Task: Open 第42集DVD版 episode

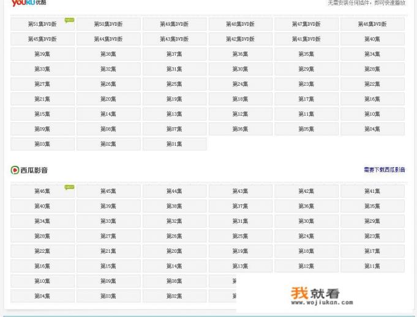Action: click(241, 39)
